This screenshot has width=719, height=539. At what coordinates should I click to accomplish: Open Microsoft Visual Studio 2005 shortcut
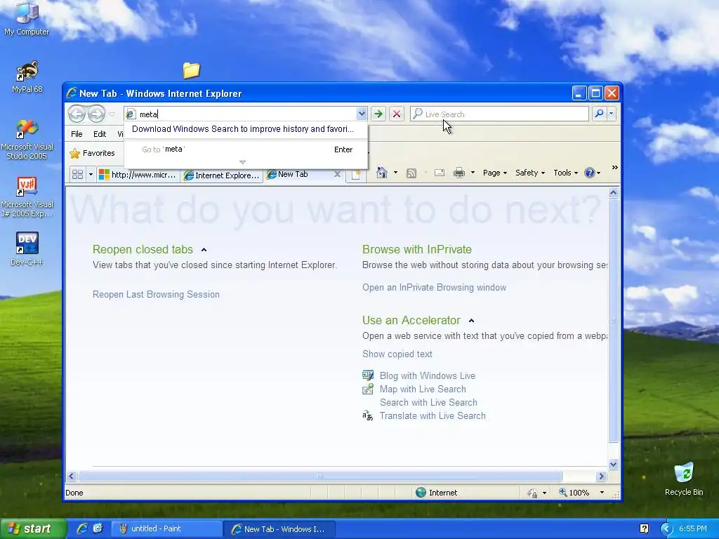pyautogui.click(x=27, y=140)
